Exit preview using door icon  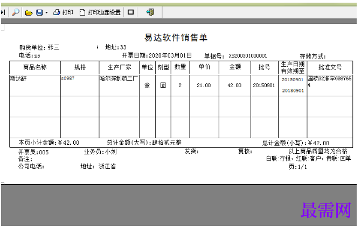tap(150, 12)
